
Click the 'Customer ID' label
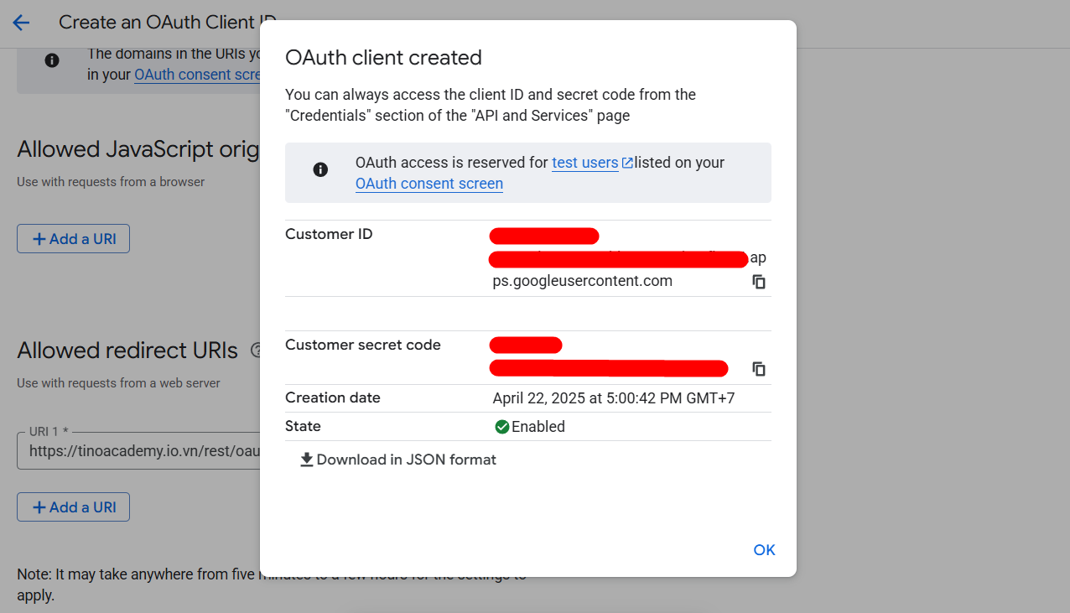[329, 234]
